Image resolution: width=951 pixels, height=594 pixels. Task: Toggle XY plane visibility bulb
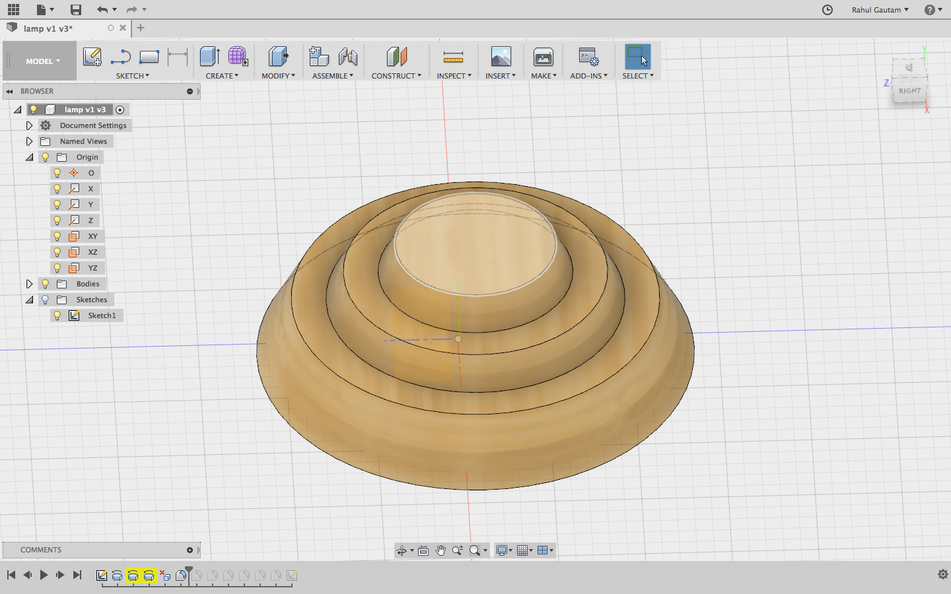coord(57,236)
